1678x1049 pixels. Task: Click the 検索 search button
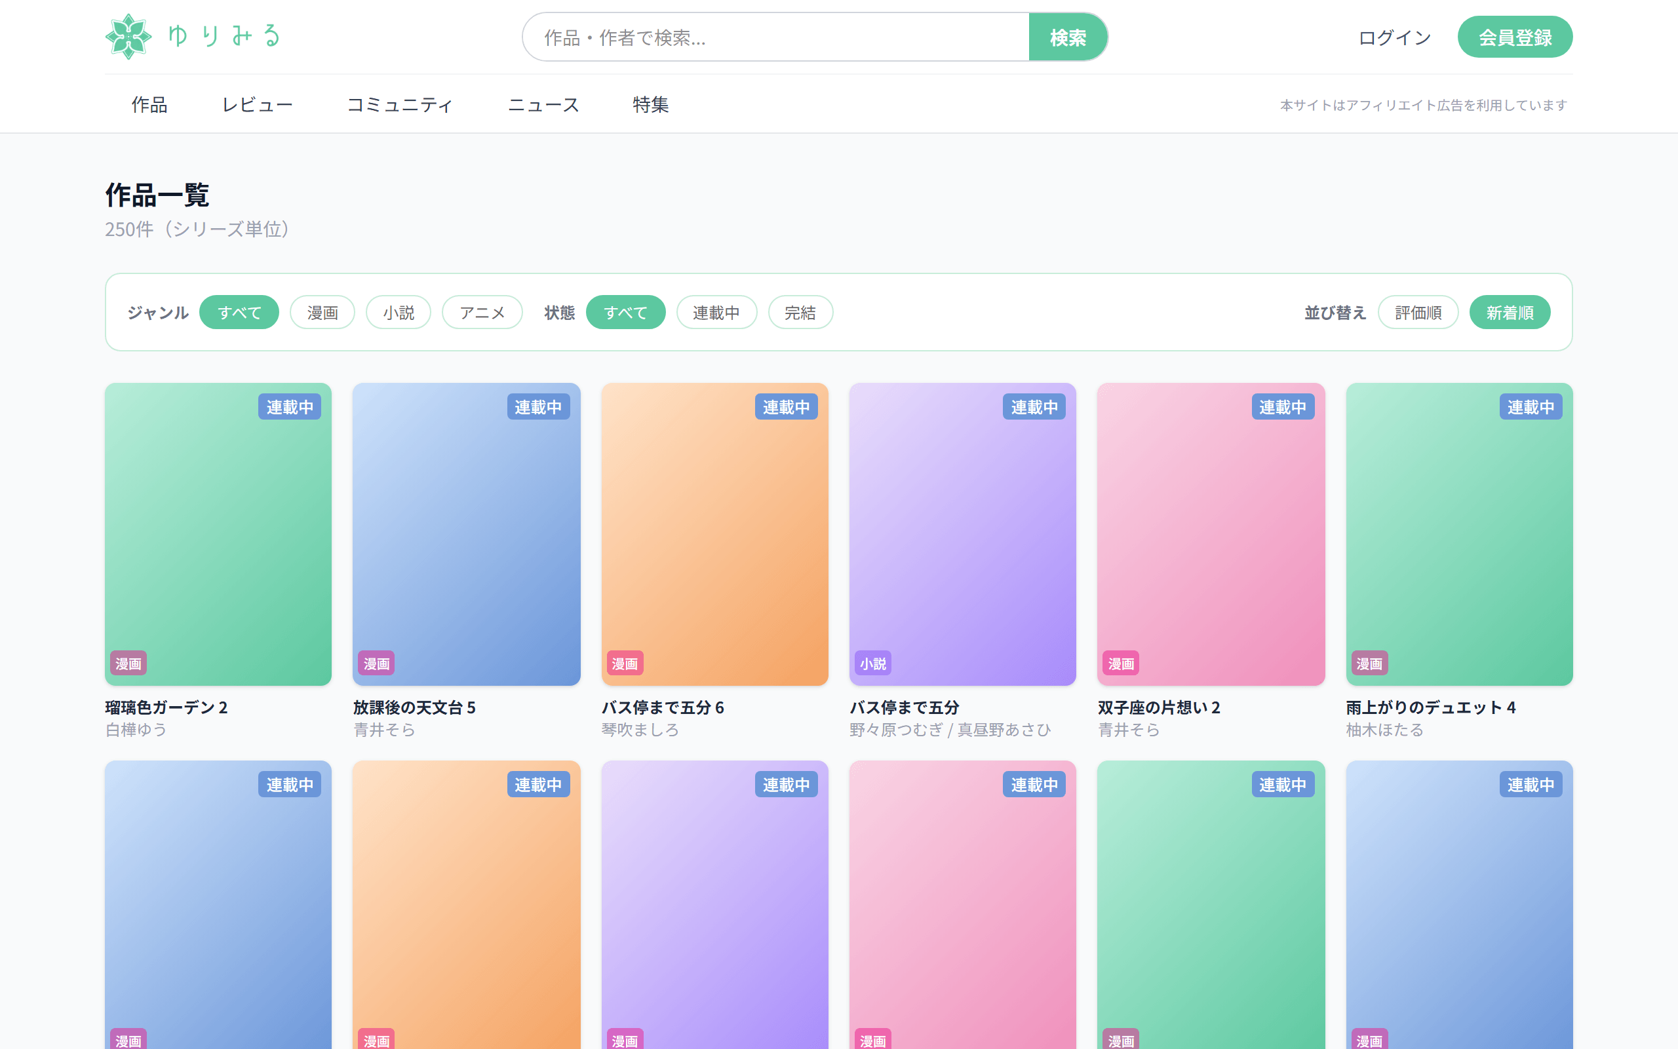coord(1068,37)
